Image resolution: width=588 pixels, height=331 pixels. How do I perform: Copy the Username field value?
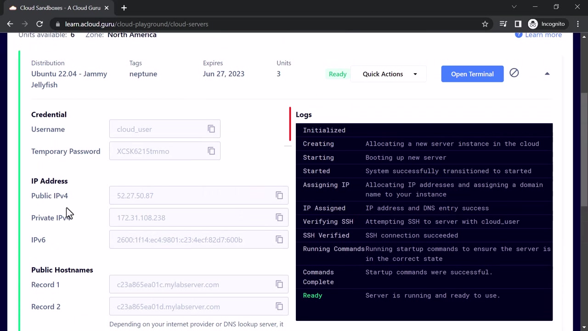211,129
